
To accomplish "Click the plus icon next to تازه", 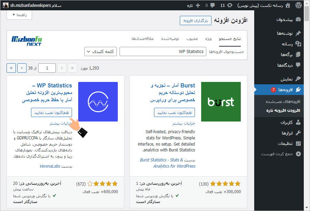I will [198, 5].
